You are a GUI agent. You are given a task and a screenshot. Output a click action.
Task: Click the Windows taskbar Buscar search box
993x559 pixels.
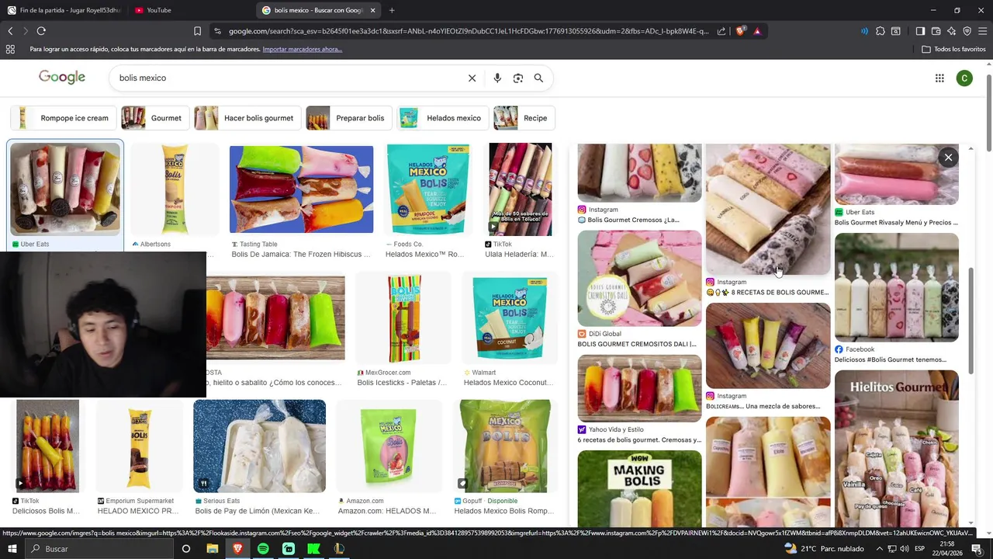pos(101,549)
